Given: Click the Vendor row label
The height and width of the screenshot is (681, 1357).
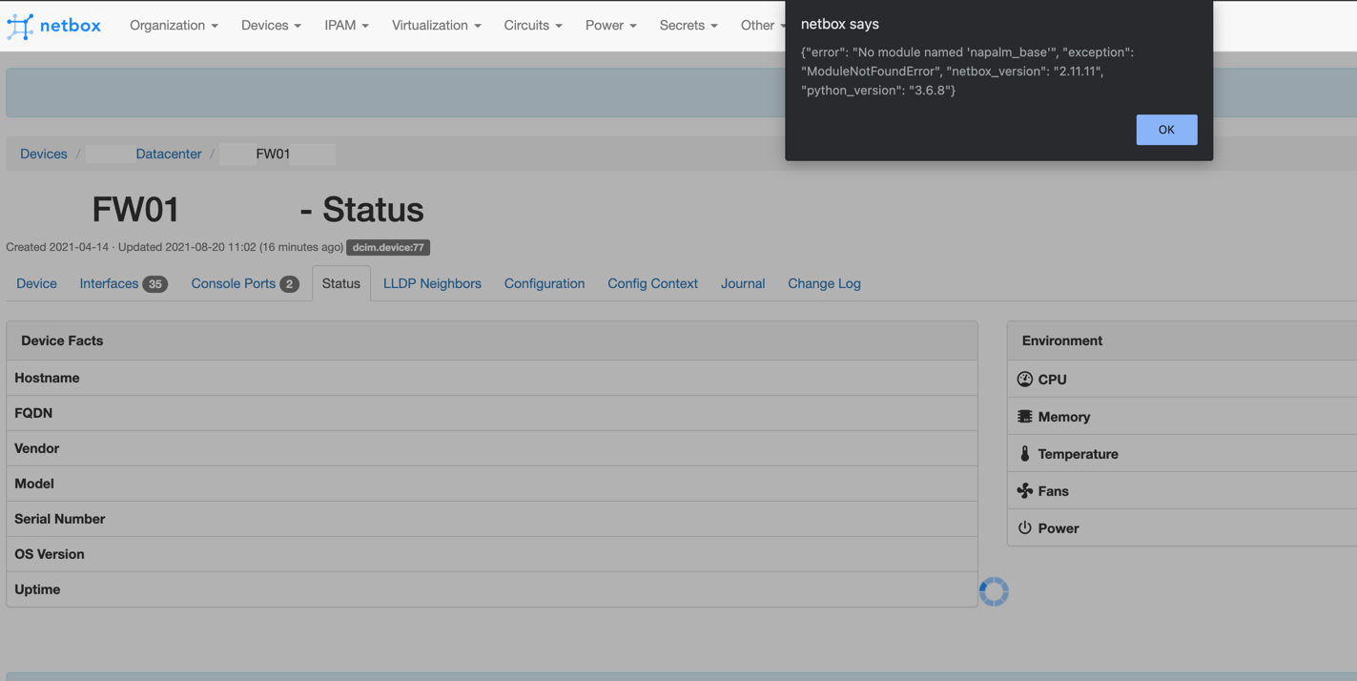Looking at the screenshot, I should [36, 448].
